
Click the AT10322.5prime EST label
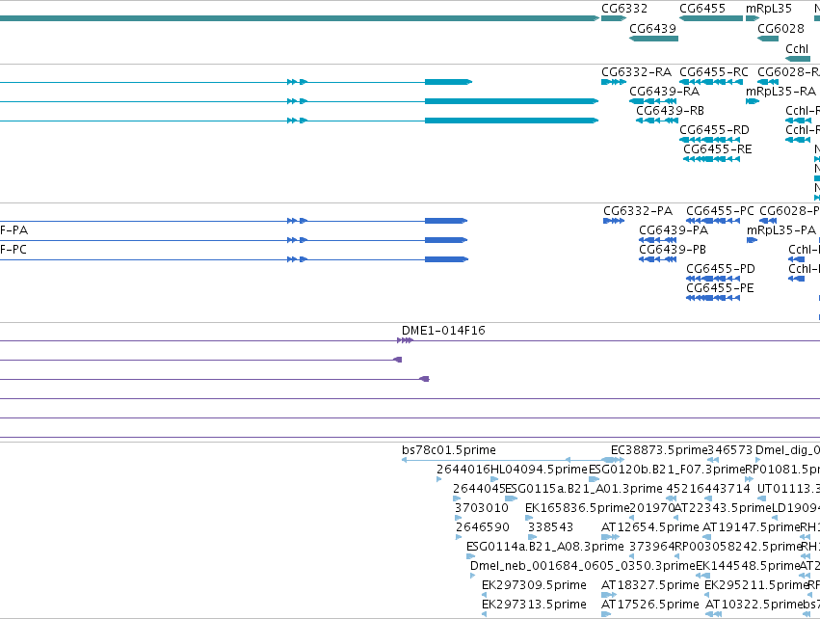pyautogui.click(x=754, y=605)
